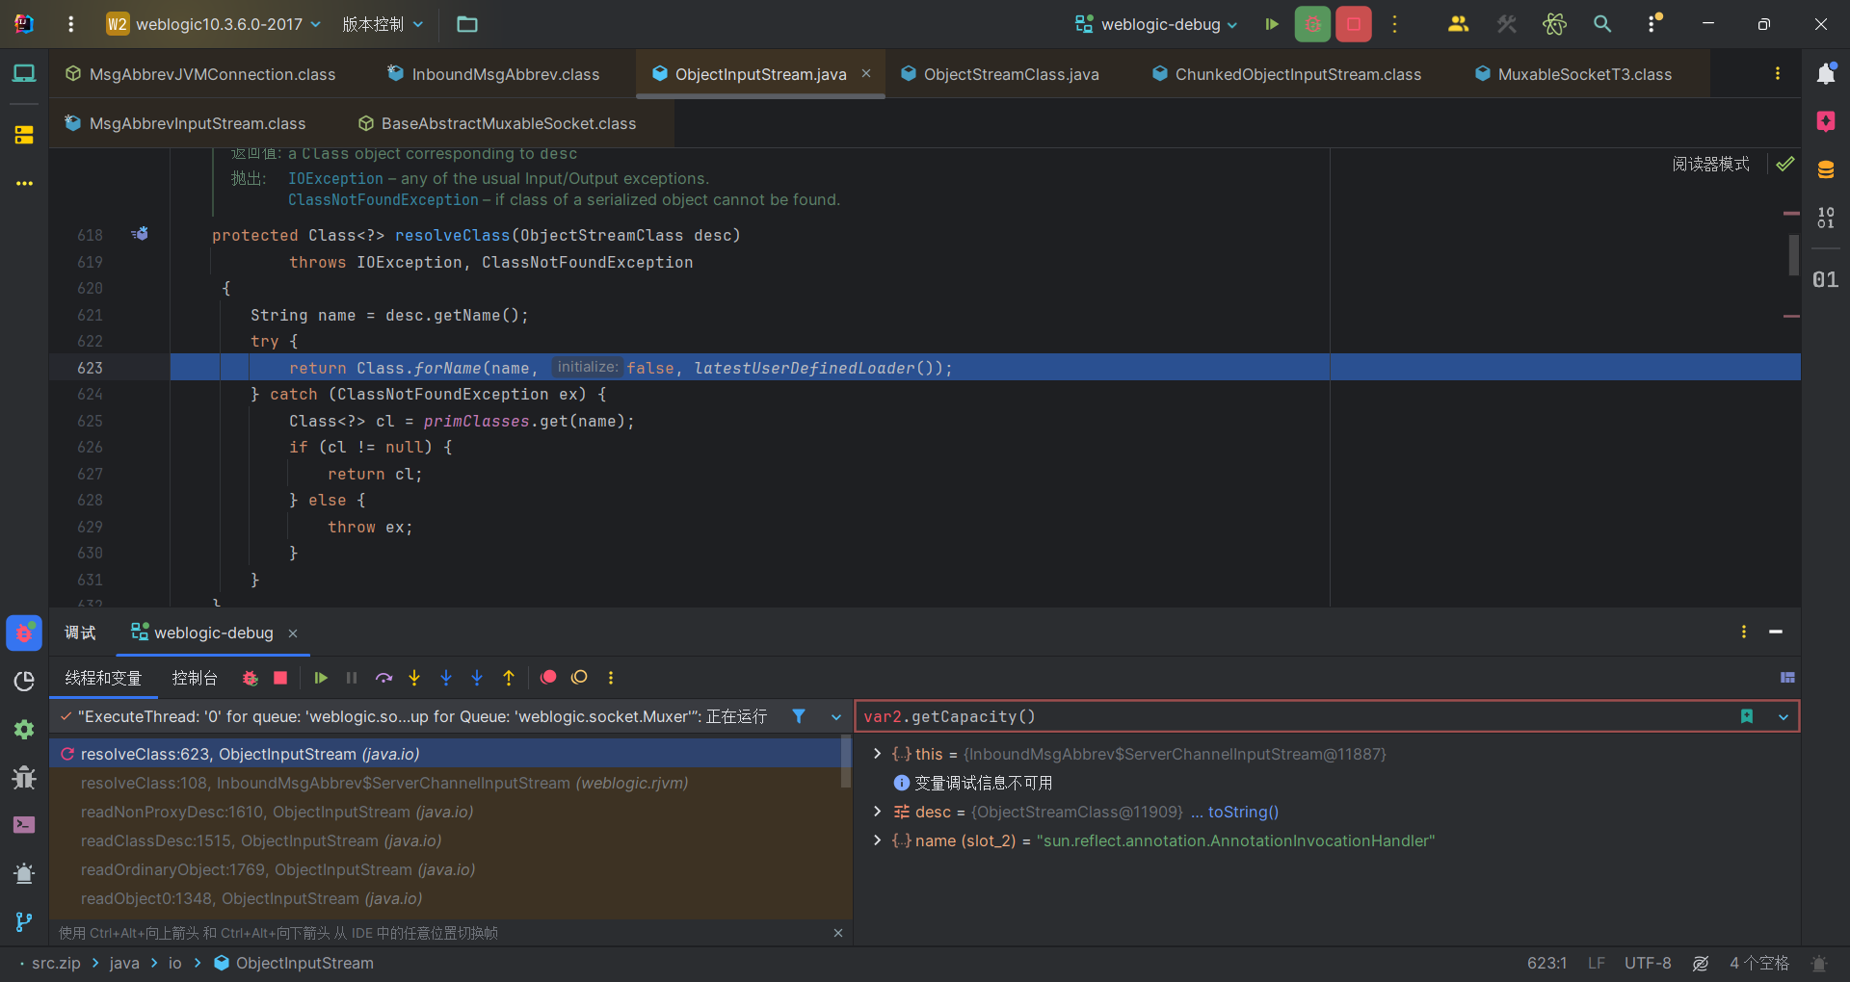Click Rerun debug bug icon in debugger toolbar
Image resolution: width=1850 pixels, height=982 pixels.
tap(251, 678)
